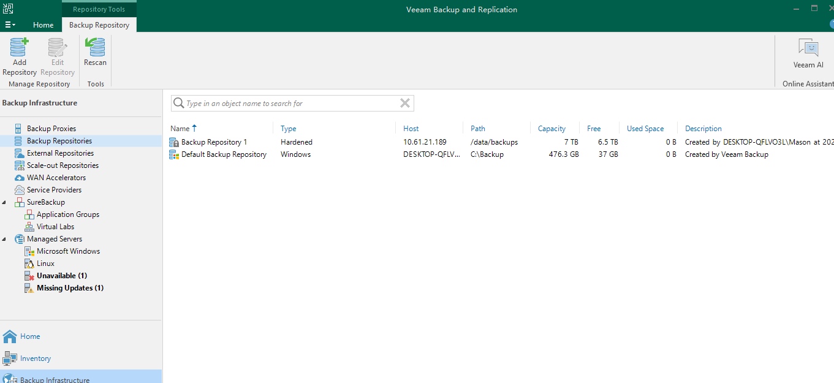Image resolution: width=834 pixels, height=383 pixels.
Task: Select the Default Backup Repository row
Action: pos(501,154)
